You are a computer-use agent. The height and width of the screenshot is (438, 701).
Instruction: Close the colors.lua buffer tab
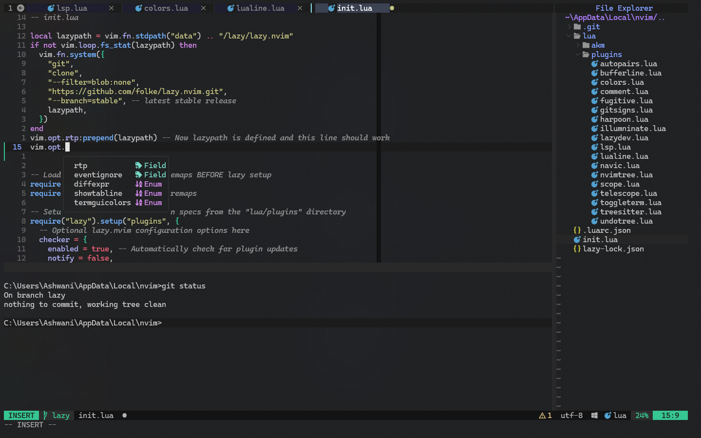203,8
